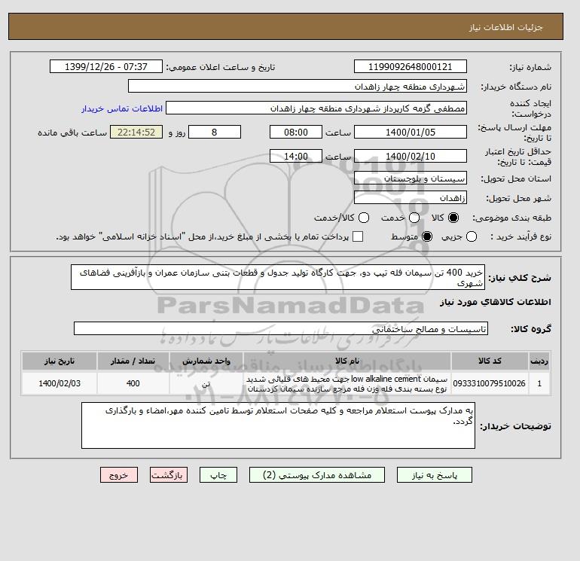This screenshot has width=580, height=561.
Task: Select the خدمت radio button
Action: coord(414,218)
